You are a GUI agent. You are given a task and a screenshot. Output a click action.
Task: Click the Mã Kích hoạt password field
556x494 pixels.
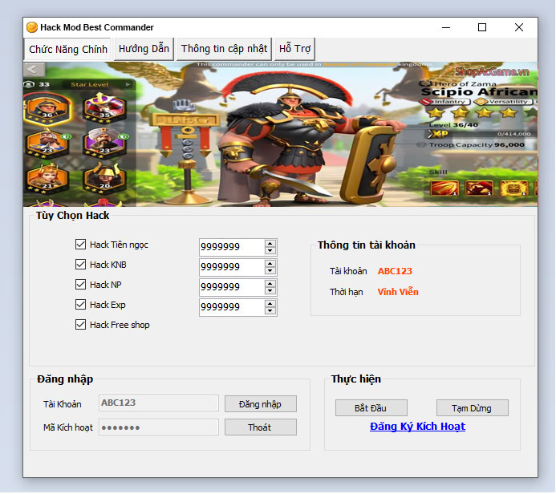coord(159,427)
